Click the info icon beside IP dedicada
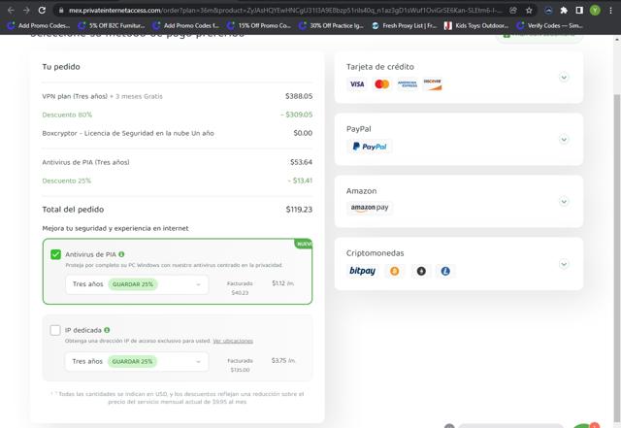The image size is (621, 428). 107,330
